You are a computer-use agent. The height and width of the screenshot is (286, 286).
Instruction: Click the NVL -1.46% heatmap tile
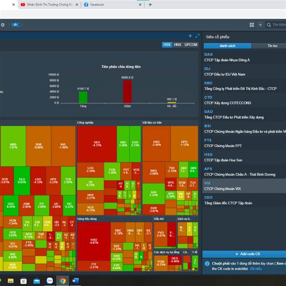63,146
